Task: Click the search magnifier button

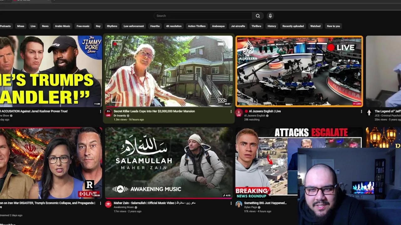Action: [x=258, y=16]
